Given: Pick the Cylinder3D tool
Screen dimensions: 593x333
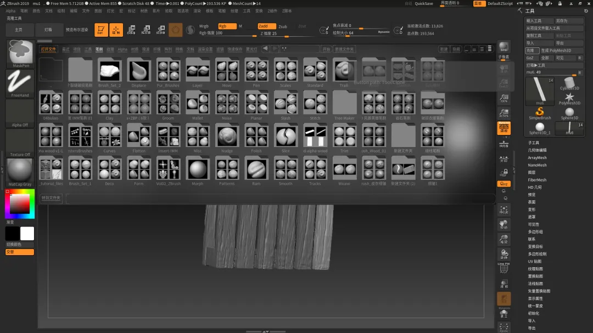Looking at the screenshot, I should [x=569, y=83].
